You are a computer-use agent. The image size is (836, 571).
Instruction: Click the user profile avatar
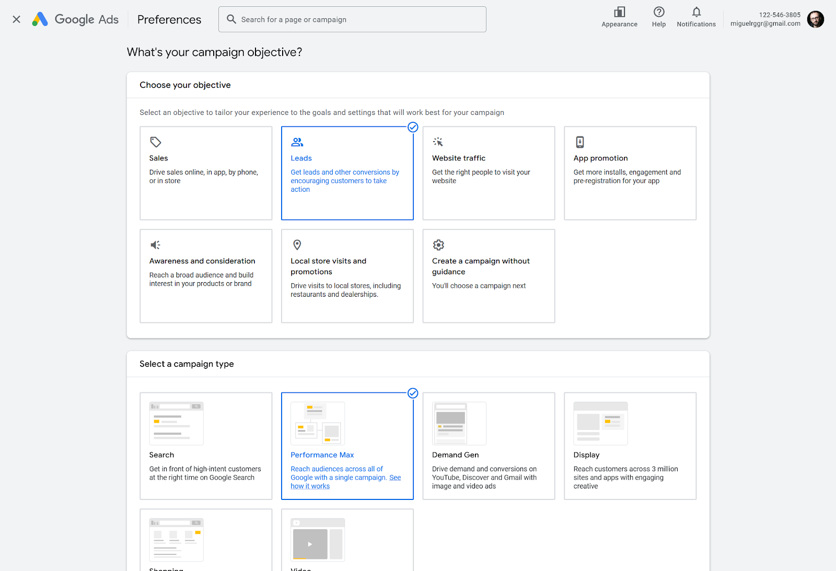815,19
